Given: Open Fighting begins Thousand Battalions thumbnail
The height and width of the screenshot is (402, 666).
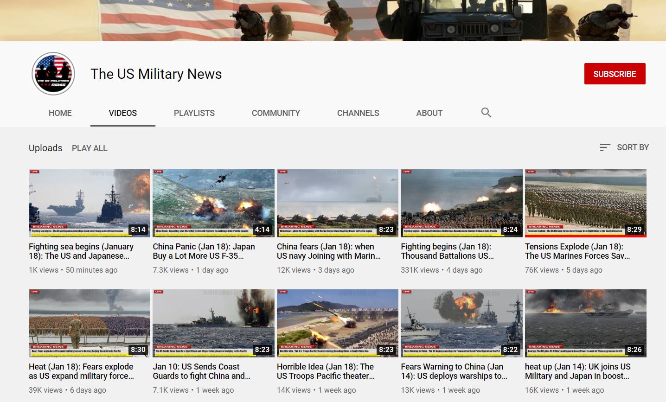Looking at the screenshot, I should (x=461, y=203).
